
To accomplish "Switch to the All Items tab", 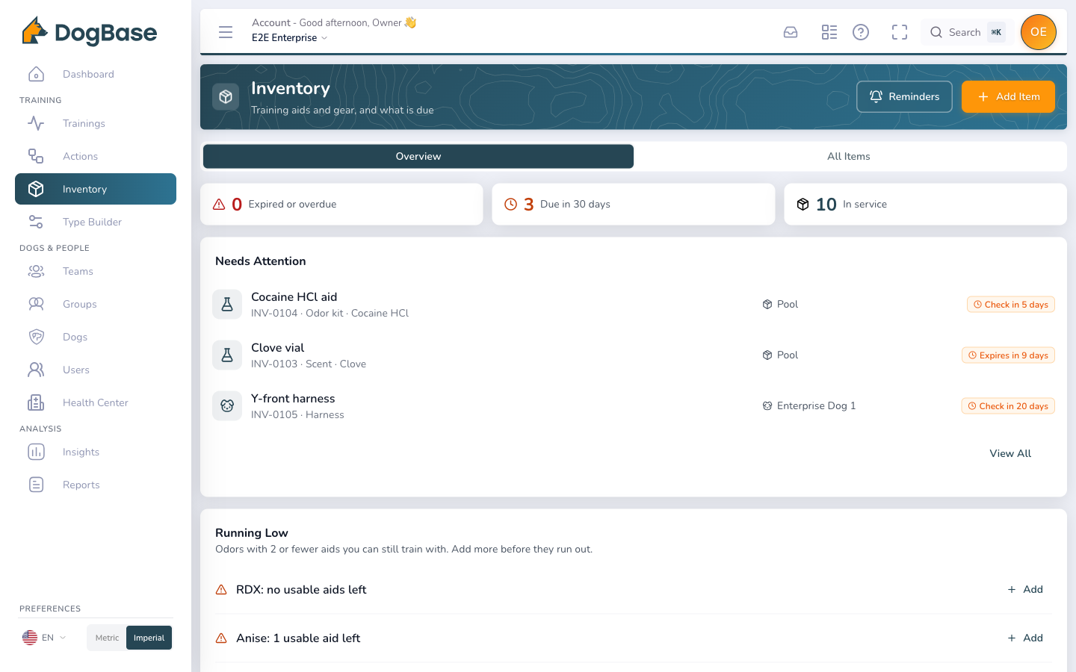I will (x=849, y=156).
